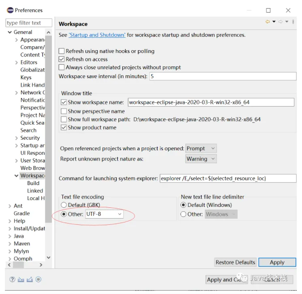Click the Restore Defaults button
Viewport: 302px width, 294px height.
click(235, 262)
